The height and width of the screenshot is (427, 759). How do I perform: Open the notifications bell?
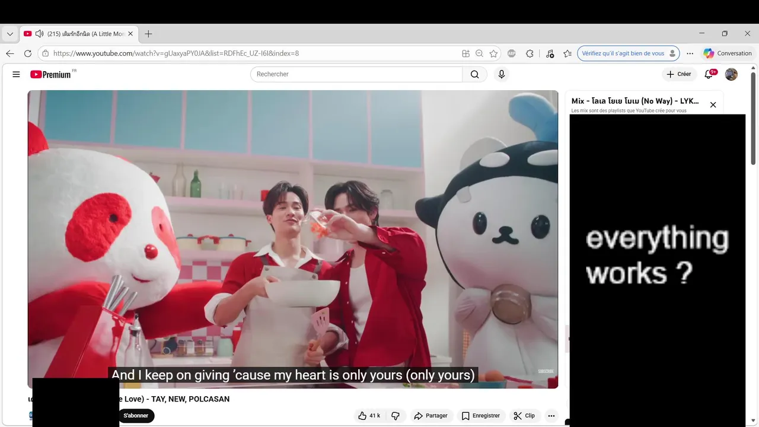709,74
